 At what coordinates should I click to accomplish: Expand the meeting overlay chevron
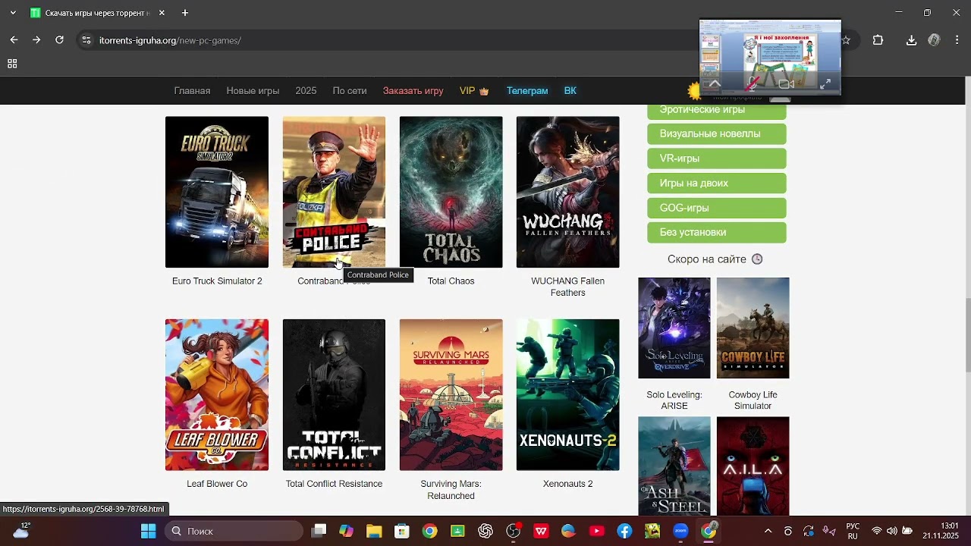point(715,83)
